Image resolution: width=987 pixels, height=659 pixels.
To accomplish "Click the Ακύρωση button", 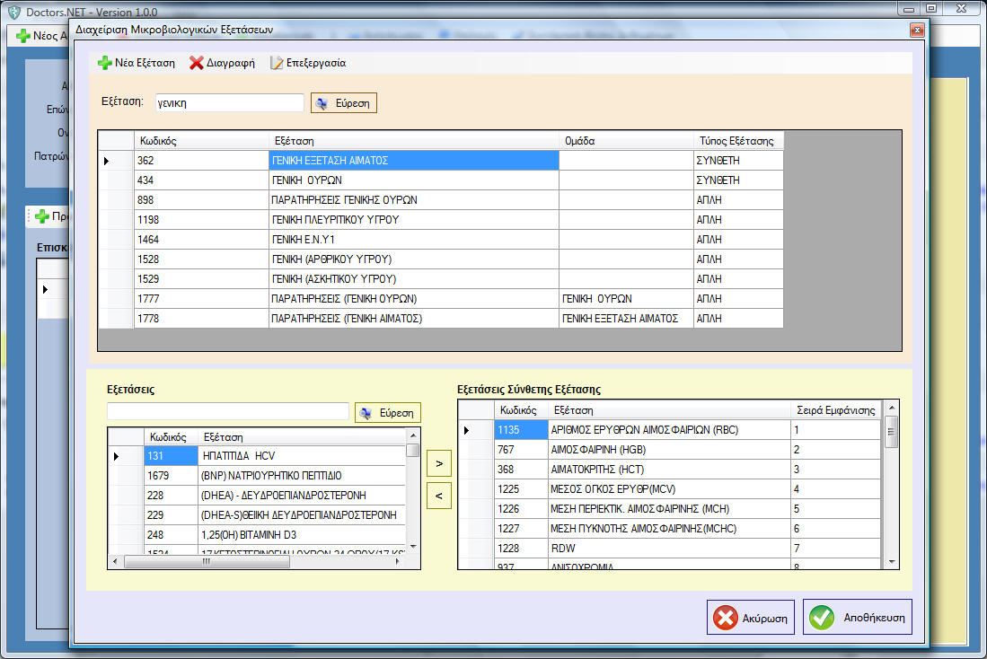I will point(750,618).
